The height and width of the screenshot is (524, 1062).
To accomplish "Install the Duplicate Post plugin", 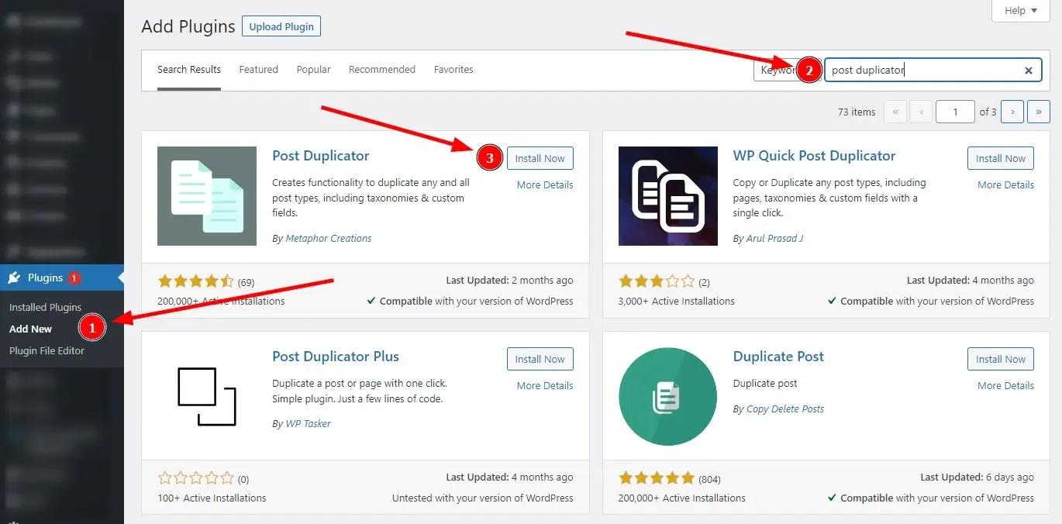I will 1001,359.
